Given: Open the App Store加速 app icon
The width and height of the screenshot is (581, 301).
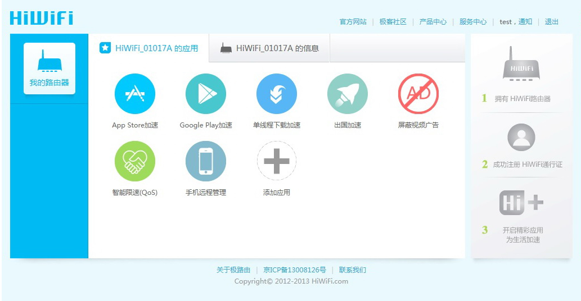Looking at the screenshot, I should [x=135, y=94].
